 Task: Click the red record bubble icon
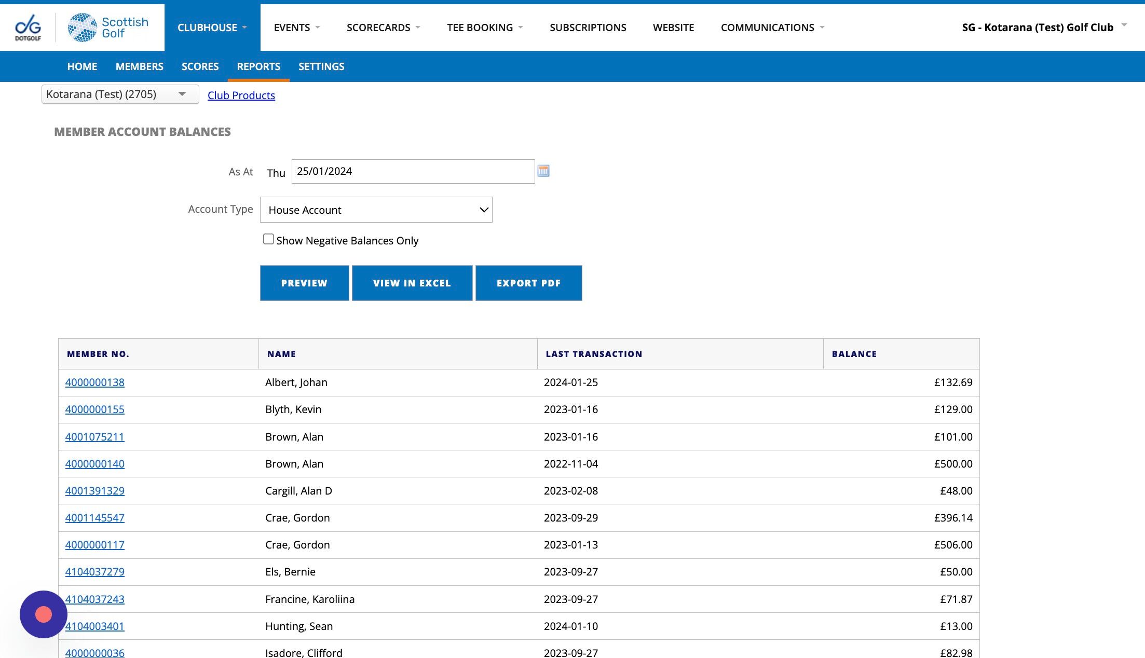pos(44,614)
